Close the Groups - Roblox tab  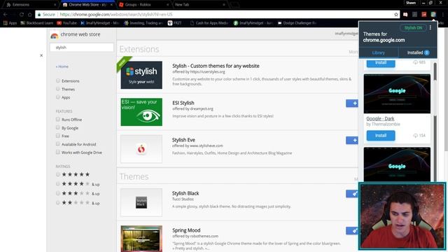pos(167,5)
